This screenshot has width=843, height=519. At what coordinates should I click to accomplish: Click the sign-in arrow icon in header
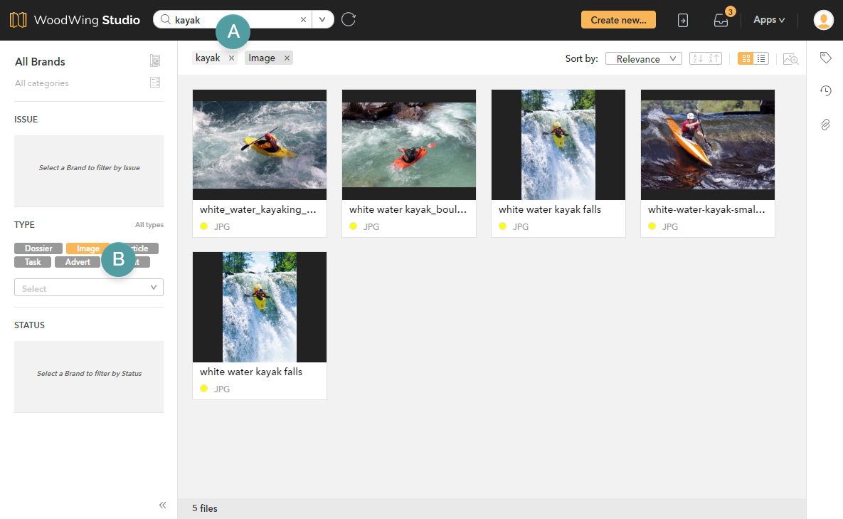tap(682, 21)
